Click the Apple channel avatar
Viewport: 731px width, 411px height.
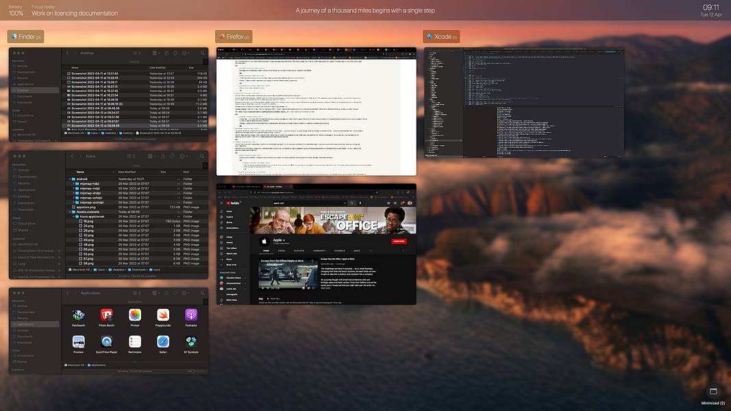coord(264,241)
